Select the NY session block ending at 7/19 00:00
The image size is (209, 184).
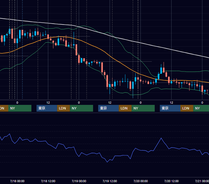pyautogui.click(x=81, y=108)
